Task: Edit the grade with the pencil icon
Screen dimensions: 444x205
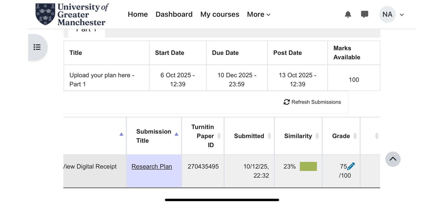Action: (x=351, y=166)
